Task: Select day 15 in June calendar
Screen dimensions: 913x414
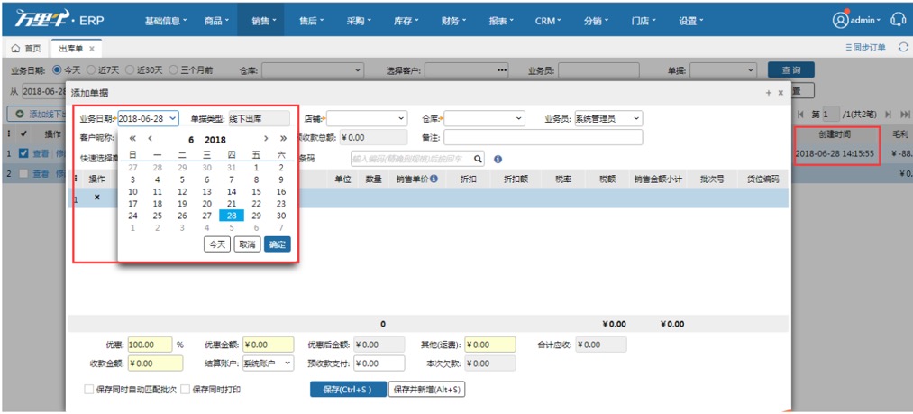Action: click(256, 191)
